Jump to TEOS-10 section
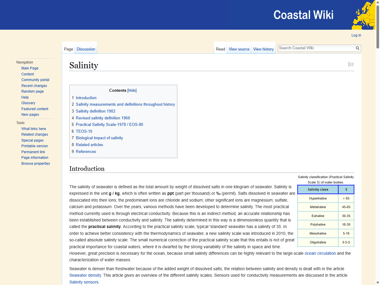This screenshot has width=380, height=285. [x=84, y=131]
